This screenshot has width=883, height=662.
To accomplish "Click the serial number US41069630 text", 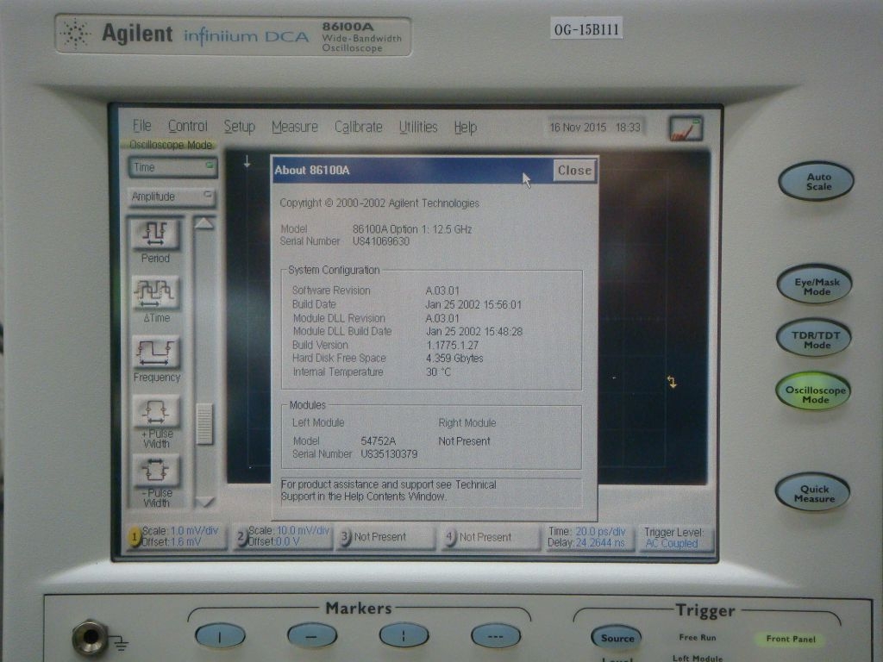I will point(380,241).
